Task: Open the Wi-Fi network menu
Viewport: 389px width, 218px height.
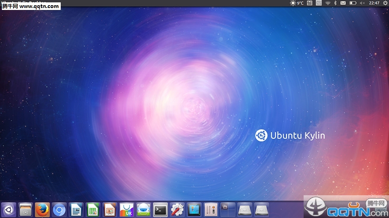Action: (328, 3)
